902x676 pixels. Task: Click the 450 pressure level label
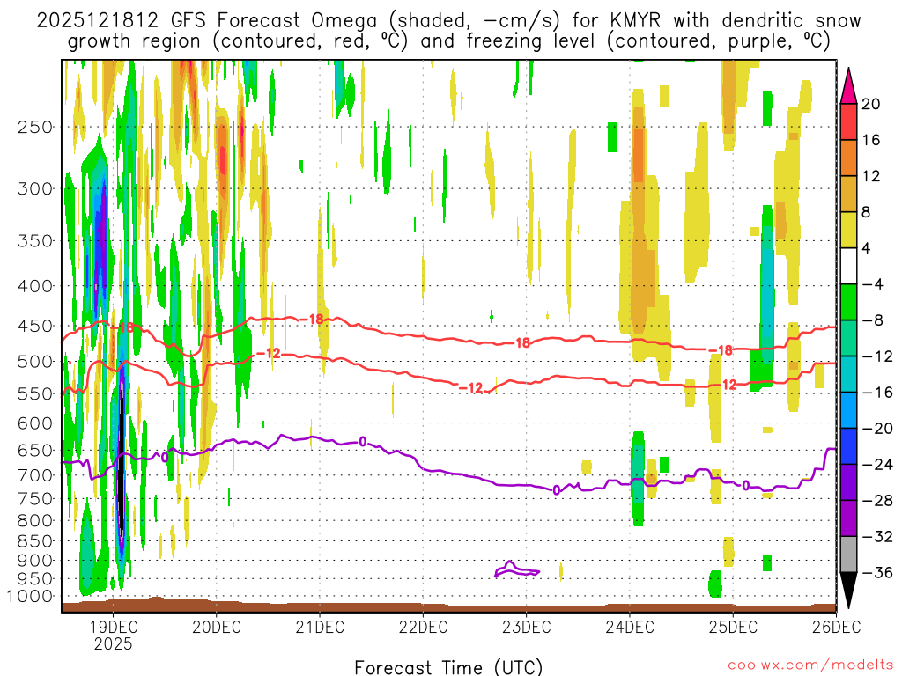[35, 326]
